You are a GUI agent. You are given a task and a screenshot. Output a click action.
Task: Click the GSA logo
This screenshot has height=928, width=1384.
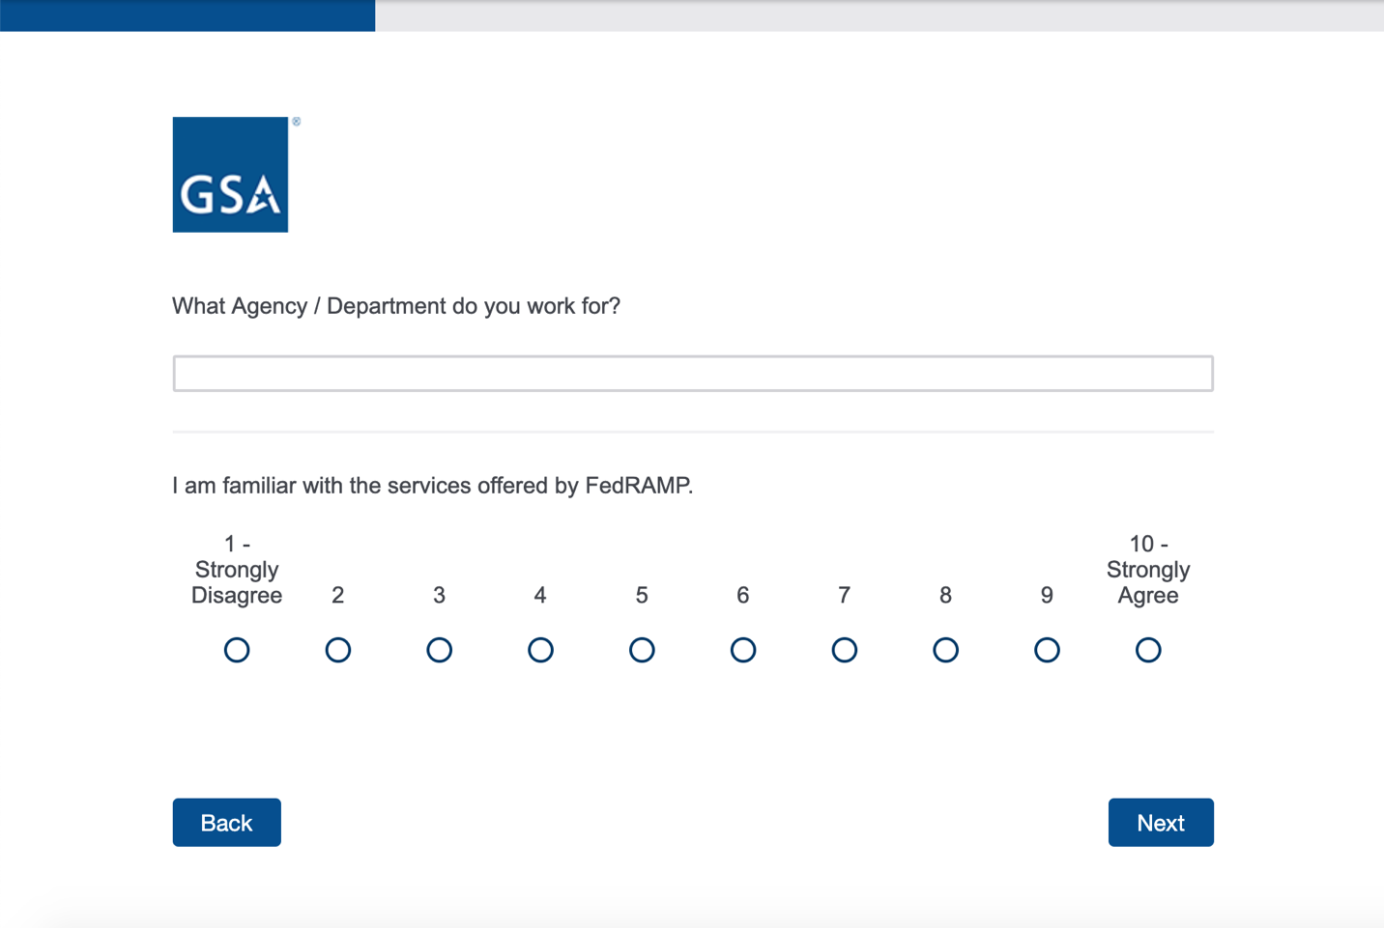coord(230,175)
